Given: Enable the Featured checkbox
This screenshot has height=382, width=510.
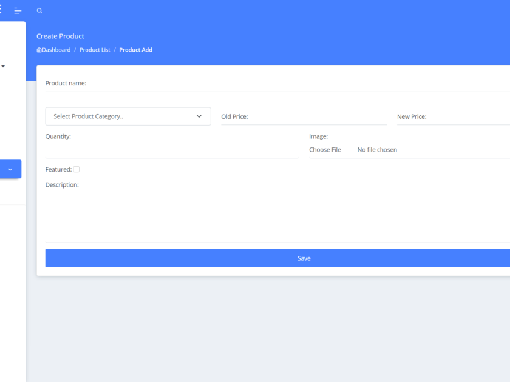Looking at the screenshot, I should tap(76, 169).
